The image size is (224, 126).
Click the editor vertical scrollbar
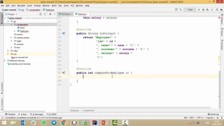(219, 90)
